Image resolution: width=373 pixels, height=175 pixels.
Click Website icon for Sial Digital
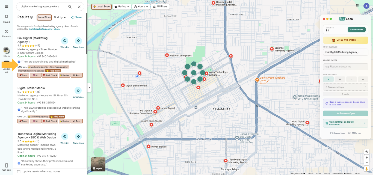[x=65, y=41]
